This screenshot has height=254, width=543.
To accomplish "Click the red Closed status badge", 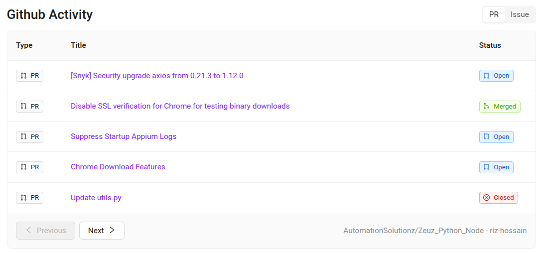I will coord(498,198).
